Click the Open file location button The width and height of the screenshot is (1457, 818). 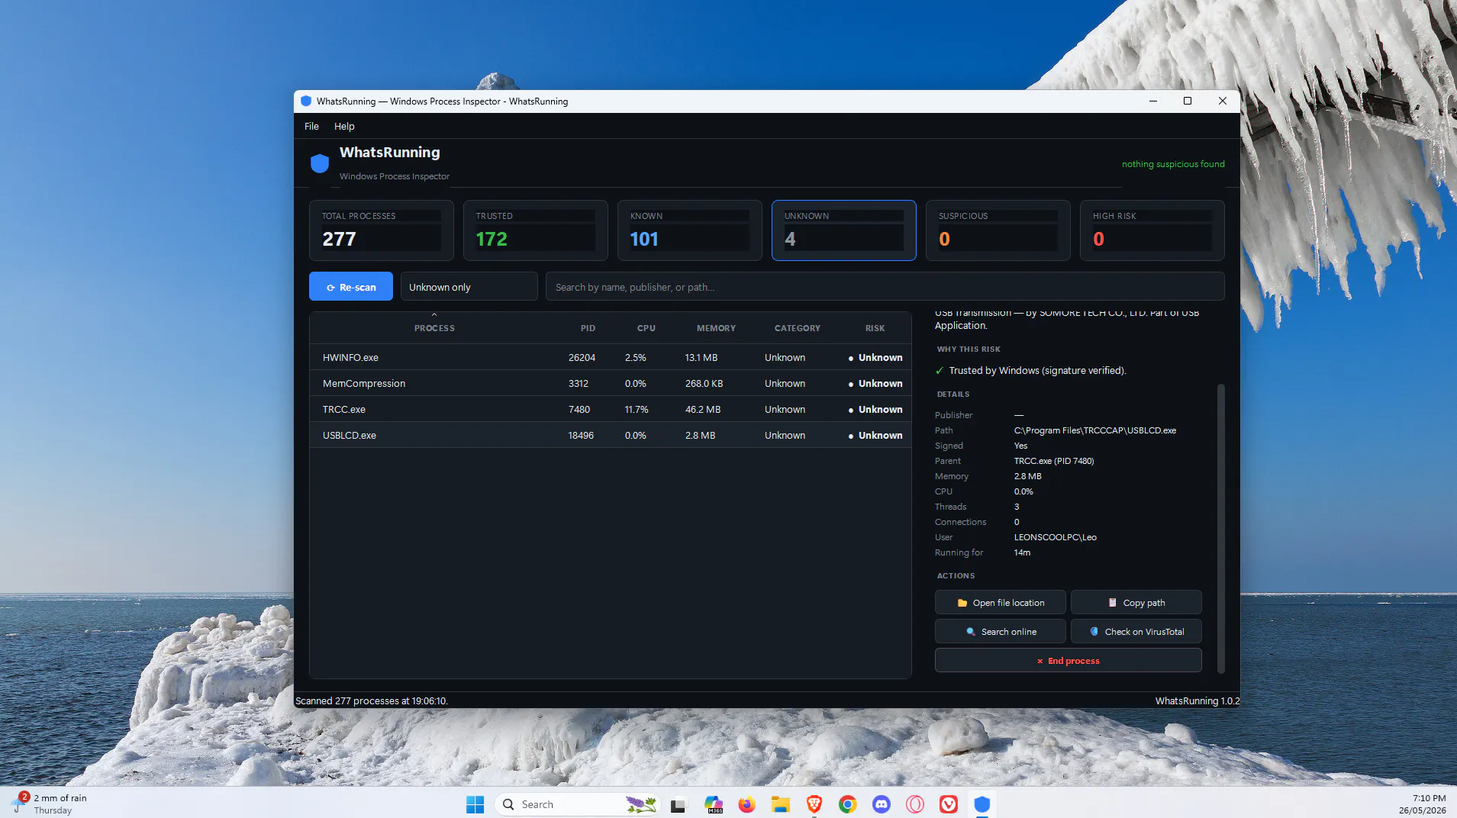point(1001,602)
